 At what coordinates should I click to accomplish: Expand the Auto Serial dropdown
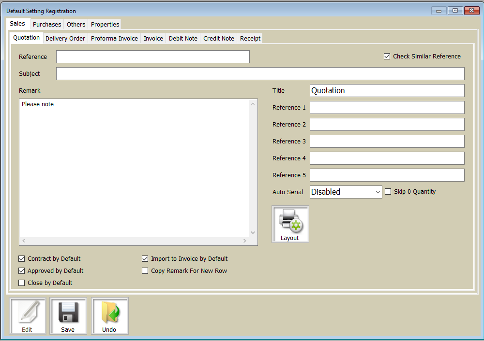click(x=378, y=192)
